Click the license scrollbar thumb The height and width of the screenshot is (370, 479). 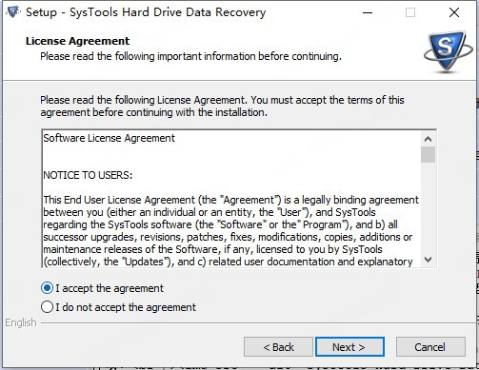[428, 155]
